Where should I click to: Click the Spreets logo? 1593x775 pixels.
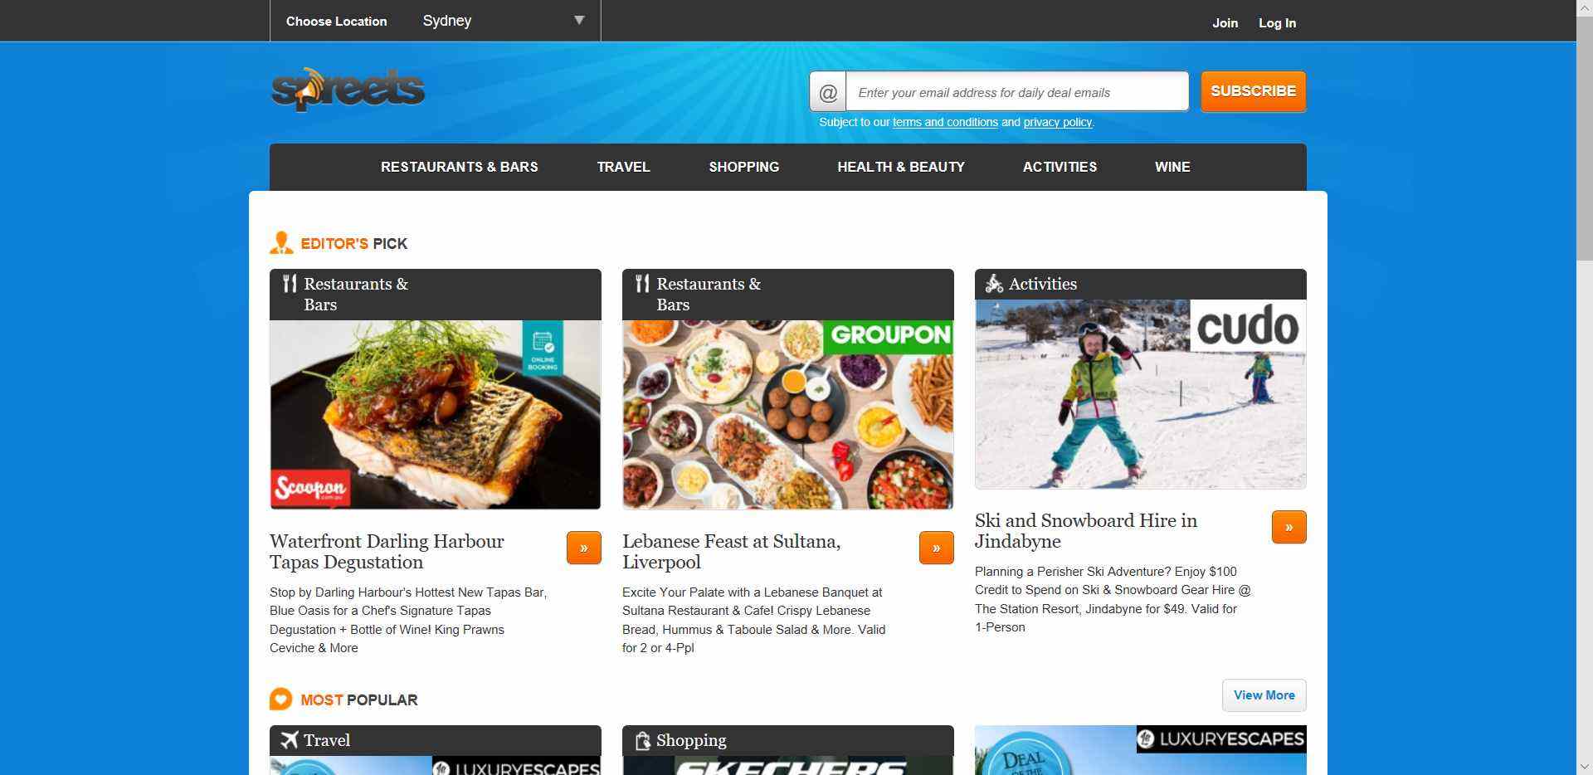348,90
